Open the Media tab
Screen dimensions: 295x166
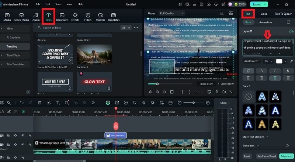coord(7,17)
